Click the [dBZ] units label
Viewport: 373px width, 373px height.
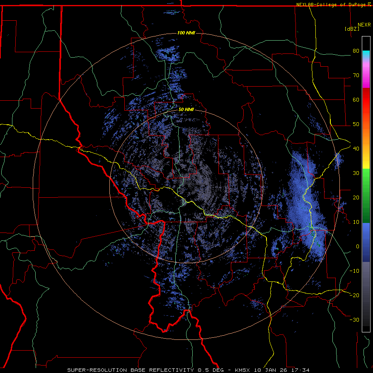pyautogui.click(x=352, y=29)
